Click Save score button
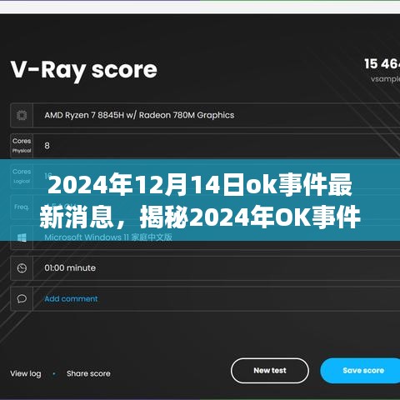The image size is (400, 400). coord(361,371)
